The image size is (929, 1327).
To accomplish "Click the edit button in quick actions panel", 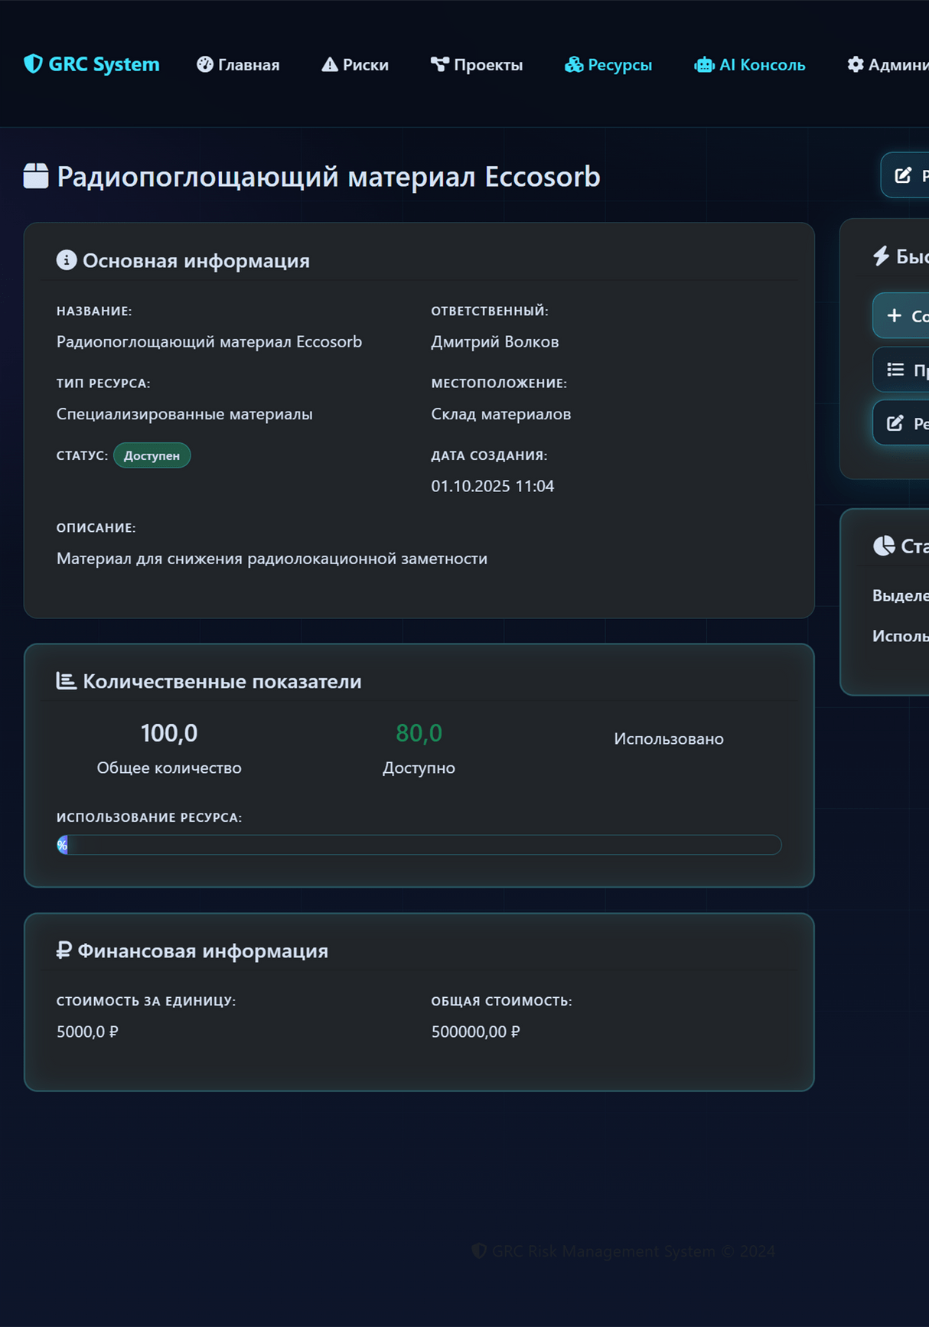I will pyautogui.click(x=901, y=423).
